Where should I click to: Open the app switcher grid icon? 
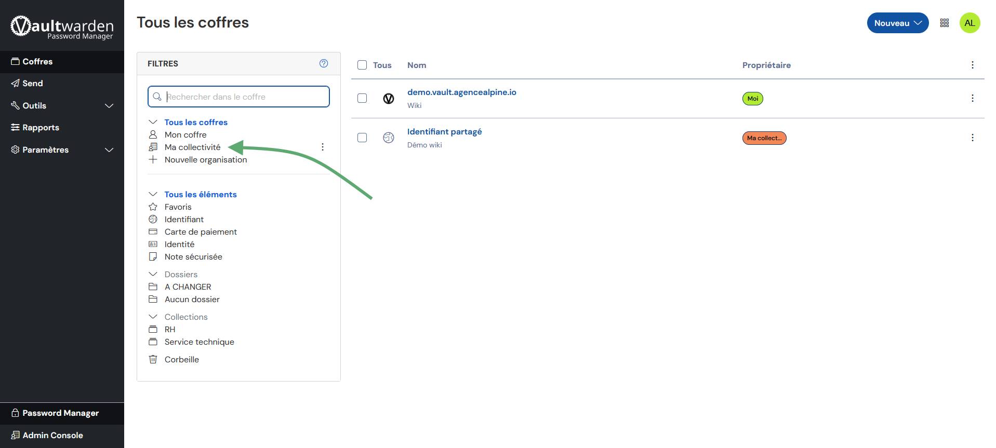pyautogui.click(x=944, y=23)
